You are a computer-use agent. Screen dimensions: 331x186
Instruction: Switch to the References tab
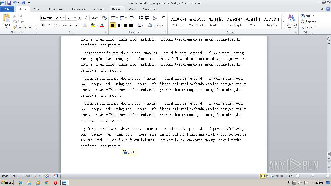pos(79,9)
